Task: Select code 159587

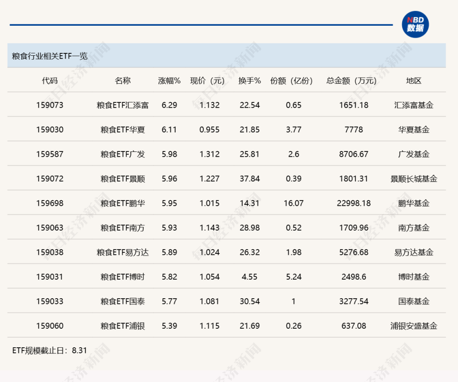Action: (50, 154)
